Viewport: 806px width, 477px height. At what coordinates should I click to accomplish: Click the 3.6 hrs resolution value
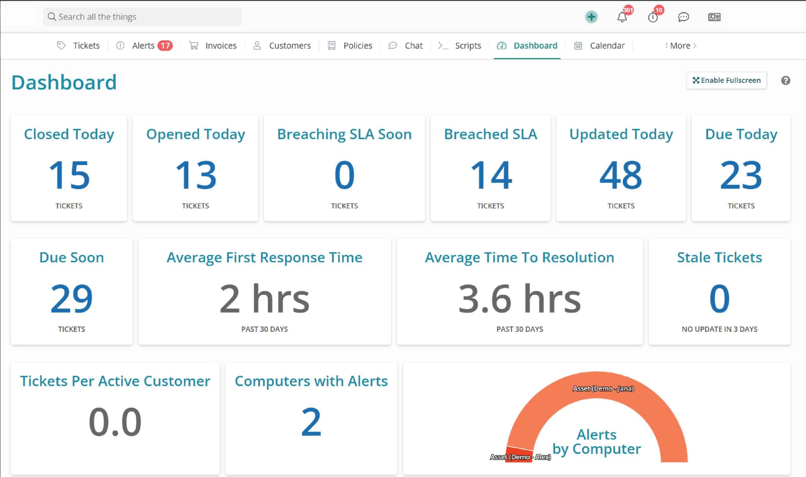520,298
